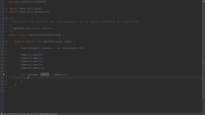Collapse the main method fold marker
Screen dimensions: 205x115
pyautogui.click(x=6, y=42)
